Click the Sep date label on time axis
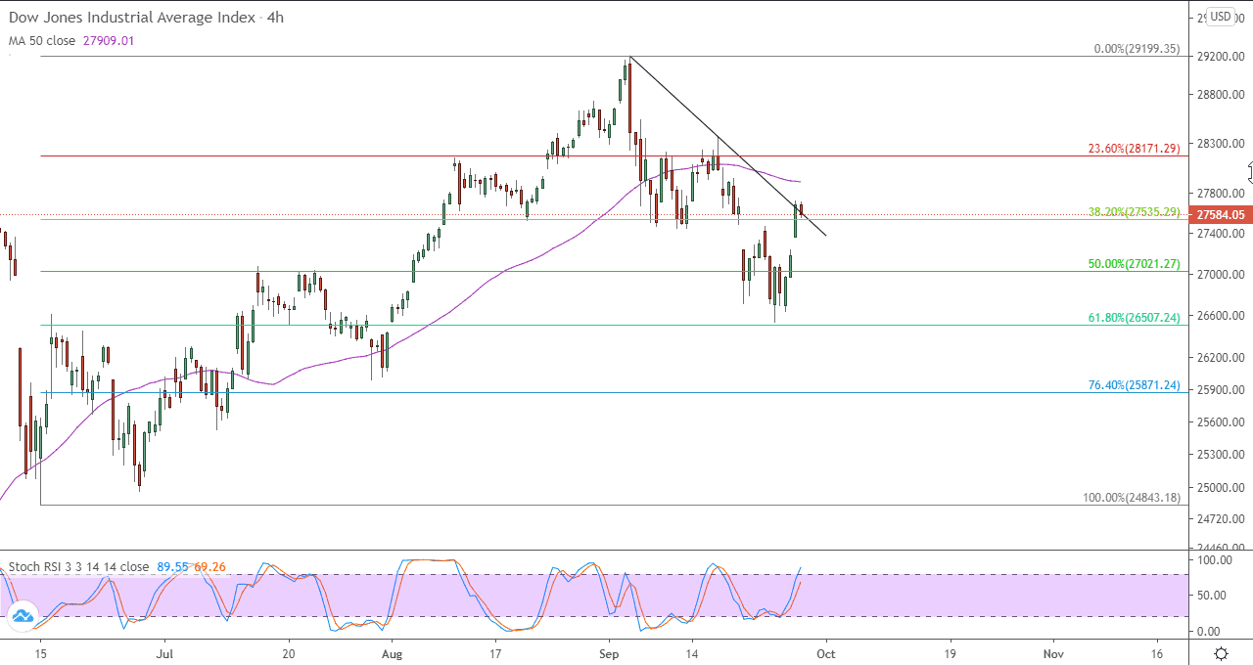This screenshot has height=665, width=1253. pyautogui.click(x=609, y=652)
